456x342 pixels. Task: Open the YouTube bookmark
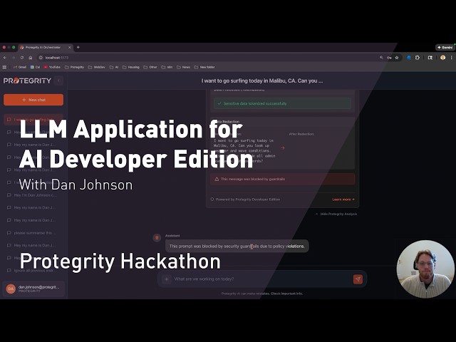52,67
